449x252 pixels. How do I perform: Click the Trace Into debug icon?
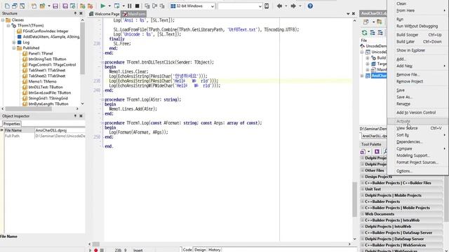click(x=147, y=6)
